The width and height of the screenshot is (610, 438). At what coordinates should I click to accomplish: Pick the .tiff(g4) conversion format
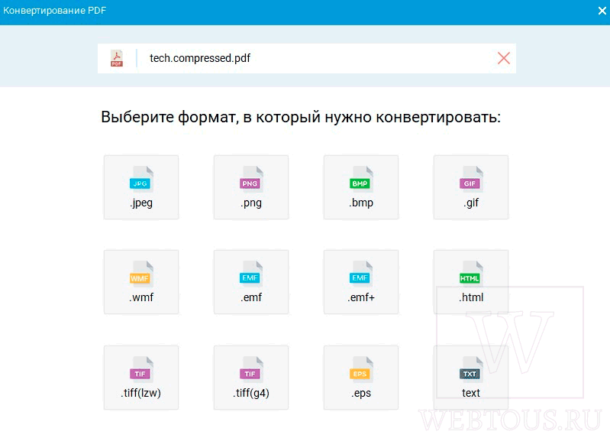pyautogui.click(x=251, y=378)
